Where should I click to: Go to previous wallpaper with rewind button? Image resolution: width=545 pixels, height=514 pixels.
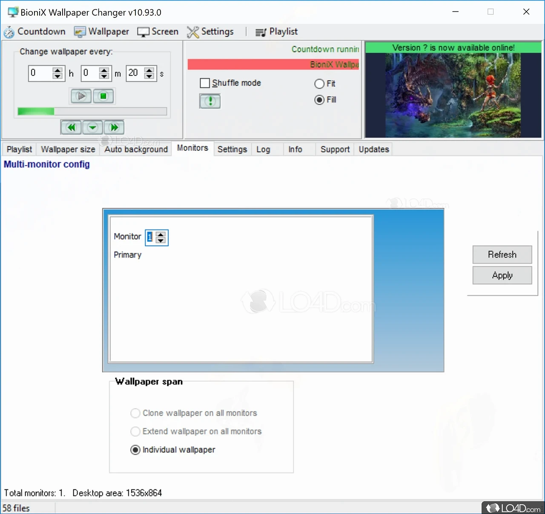71,127
